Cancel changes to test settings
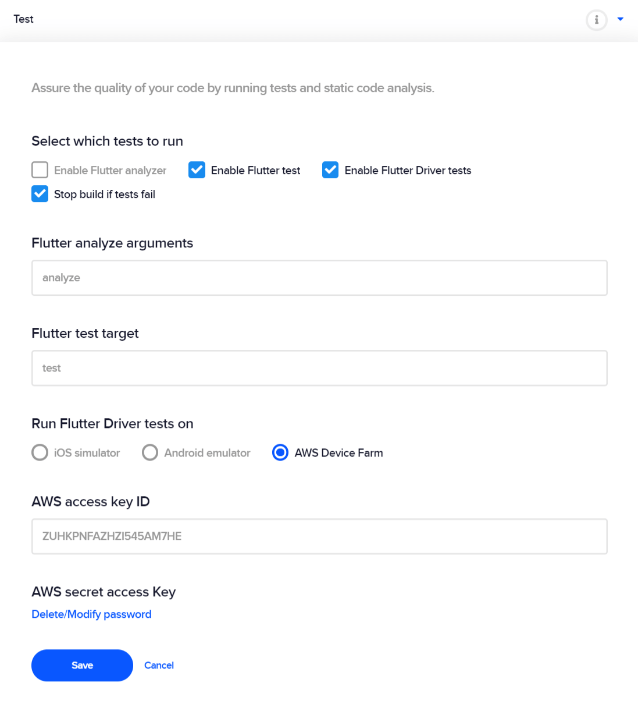 click(159, 665)
